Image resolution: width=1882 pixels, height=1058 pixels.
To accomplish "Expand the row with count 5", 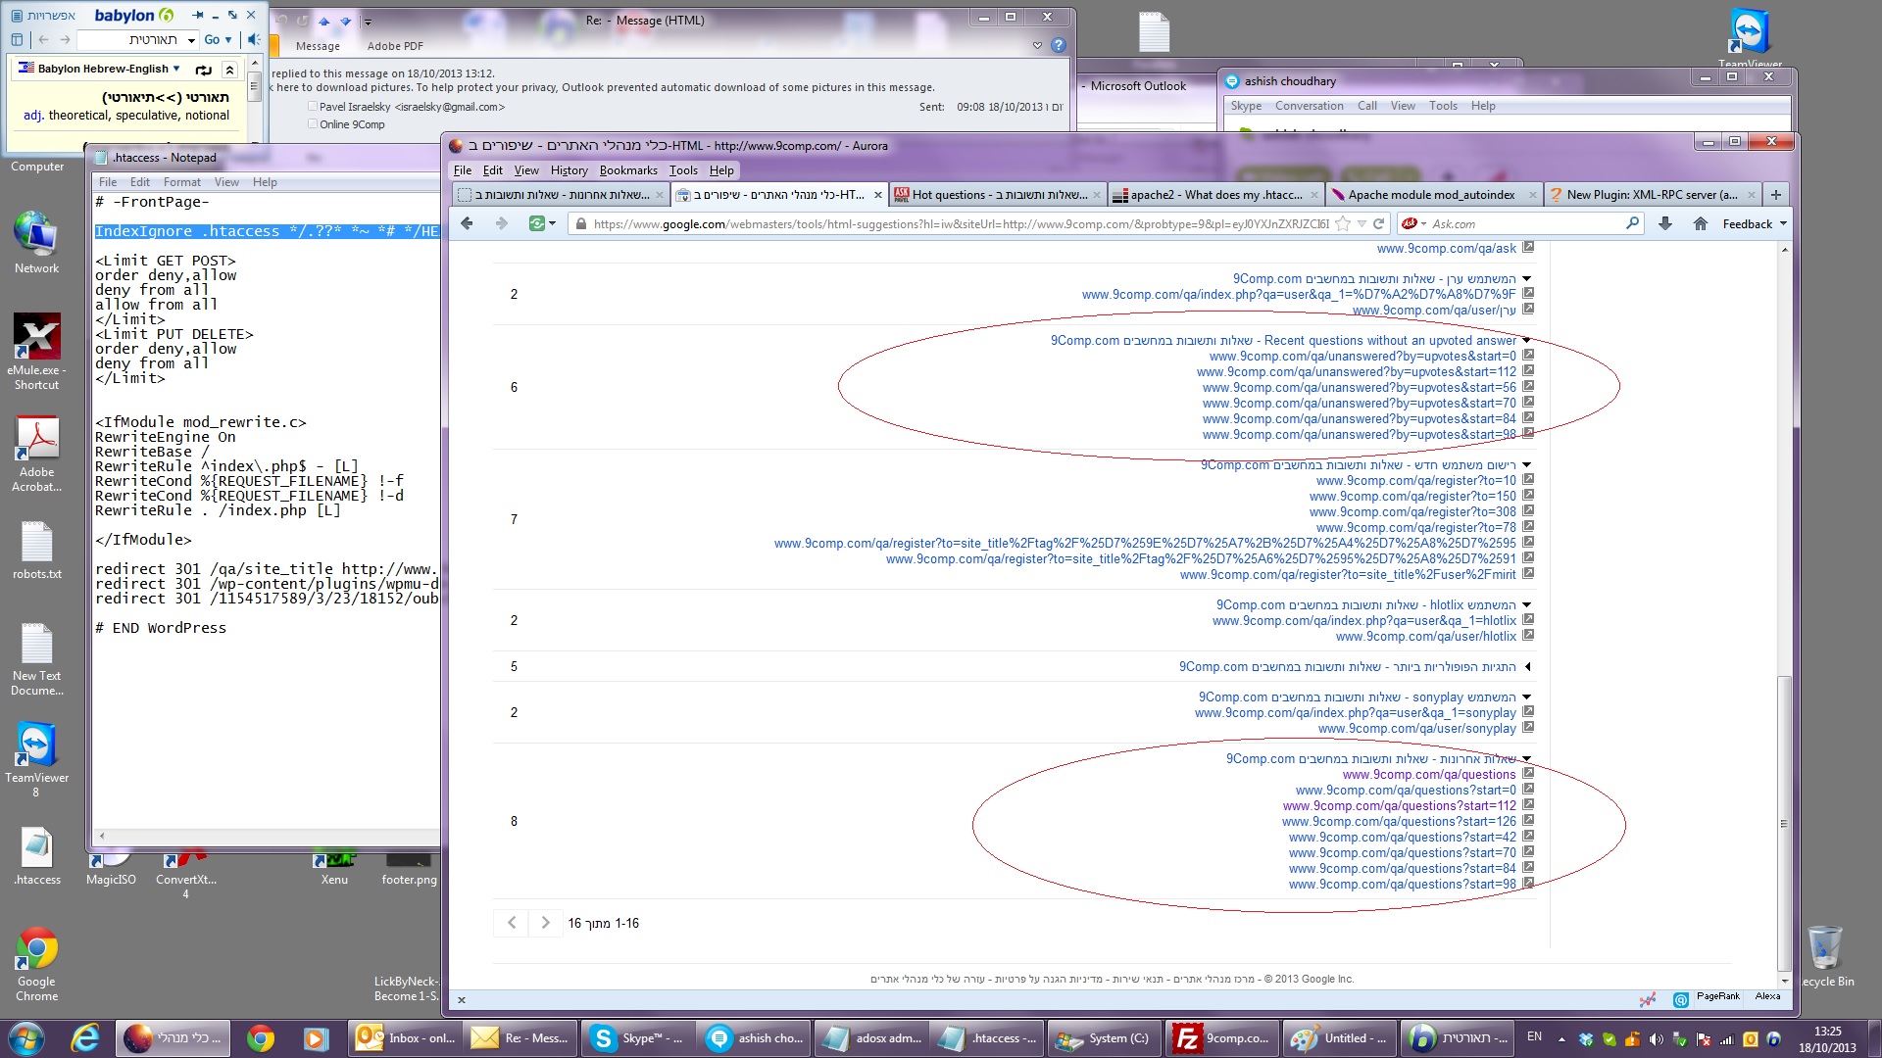I will pyautogui.click(x=1527, y=667).
